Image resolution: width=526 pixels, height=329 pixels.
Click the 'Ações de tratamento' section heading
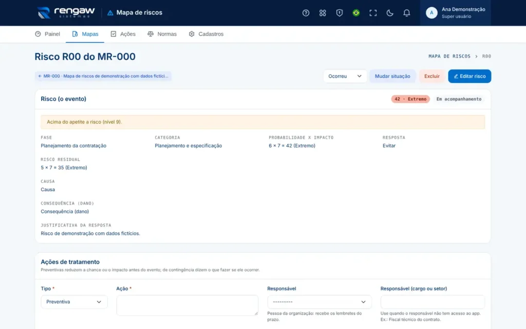pyautogui.click(x=70, y=262)
